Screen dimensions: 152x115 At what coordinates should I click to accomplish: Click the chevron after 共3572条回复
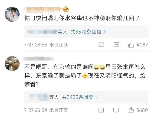pyautogui.click(x=105, y=32)
